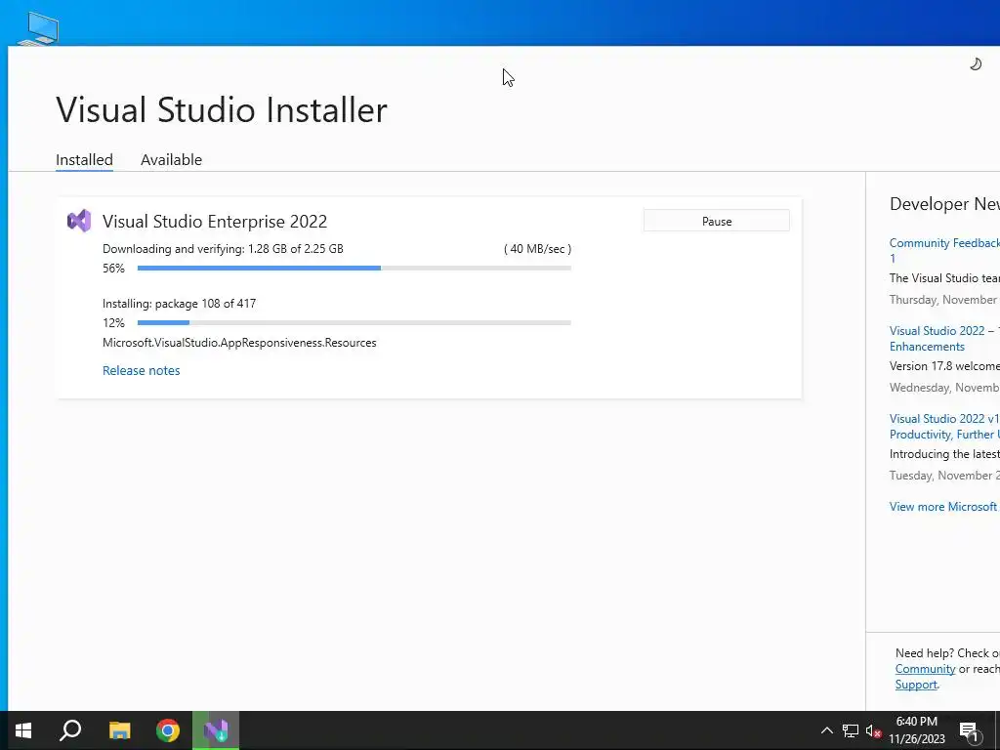Launch Google Chrome from the taskbar

click(168, 730)
